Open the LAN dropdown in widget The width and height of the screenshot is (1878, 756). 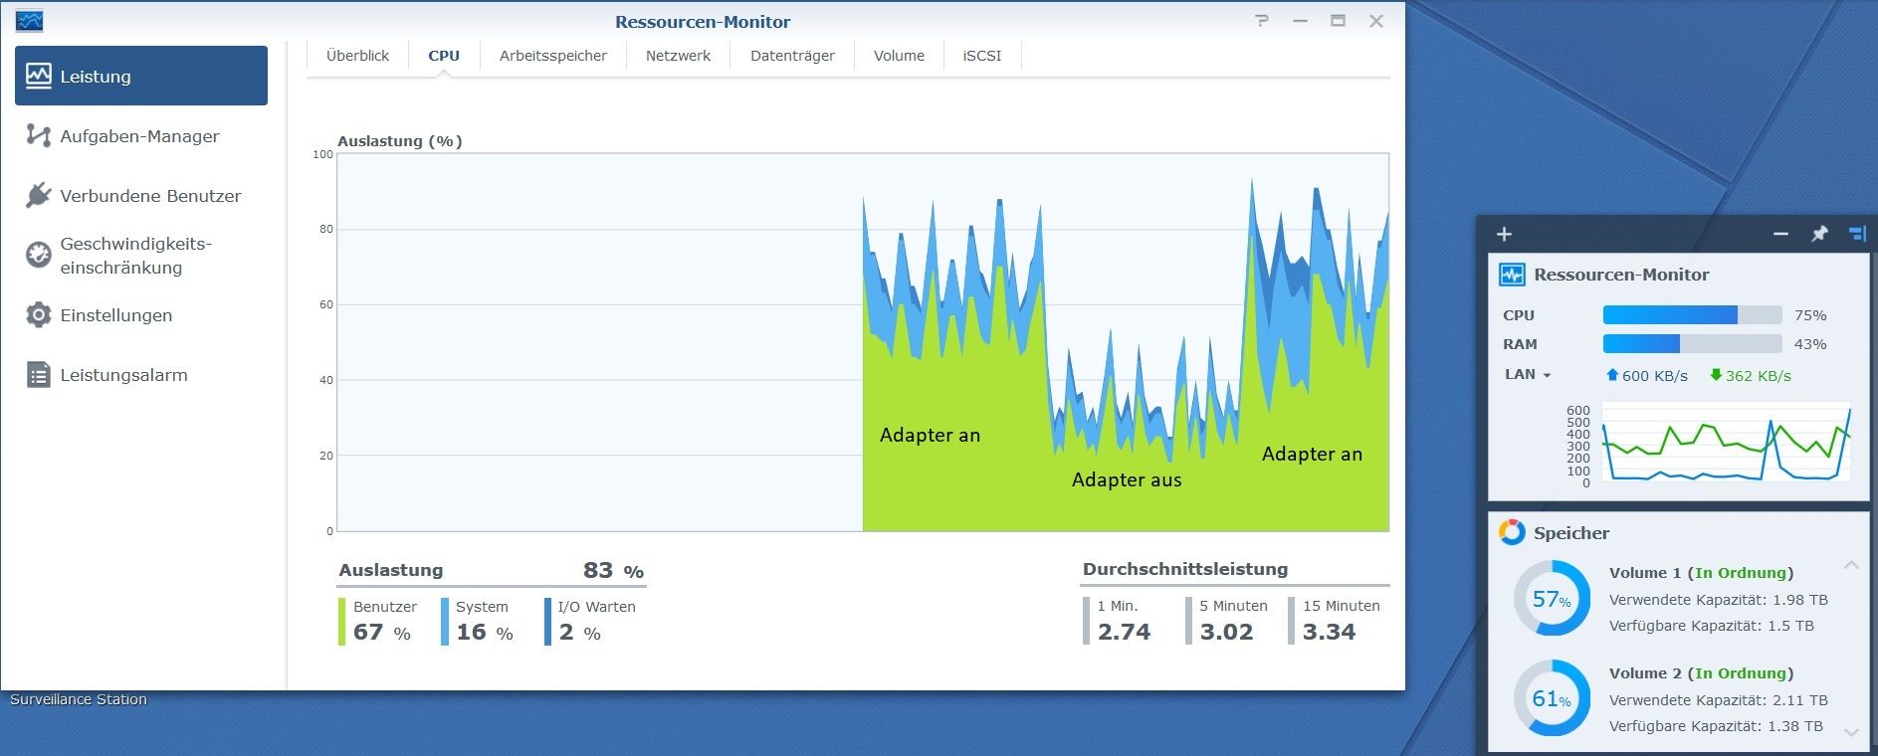pyautogui.click(x=1528, y=375)
